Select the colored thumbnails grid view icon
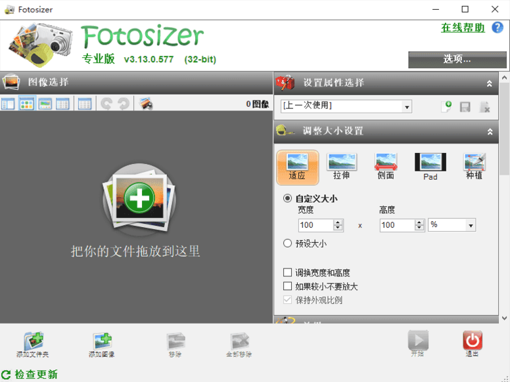 [x=27, y=104]
